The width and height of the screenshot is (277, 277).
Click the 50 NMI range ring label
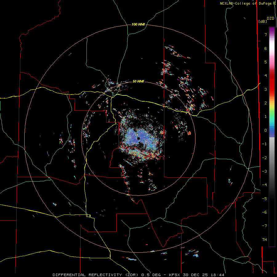point(138,81)
